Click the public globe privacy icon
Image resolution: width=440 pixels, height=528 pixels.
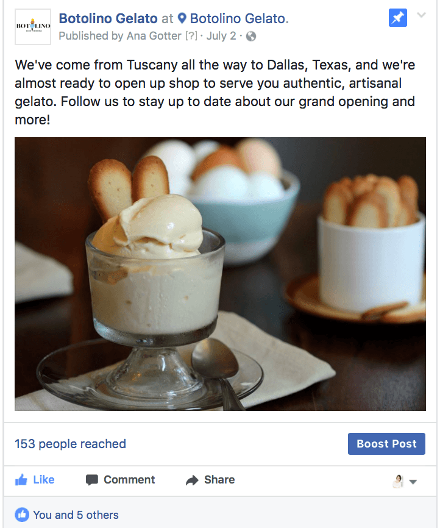click(x=251, y=36)
